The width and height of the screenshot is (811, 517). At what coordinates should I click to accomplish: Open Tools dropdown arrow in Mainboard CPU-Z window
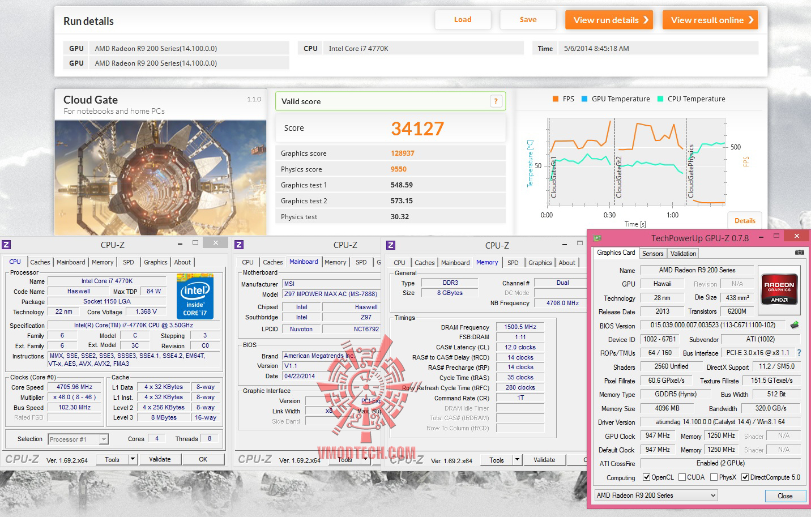[x=366, y=460]
